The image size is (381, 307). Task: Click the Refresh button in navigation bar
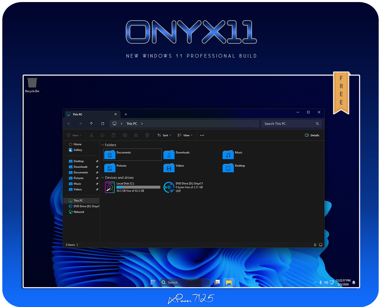pos(103,124)
